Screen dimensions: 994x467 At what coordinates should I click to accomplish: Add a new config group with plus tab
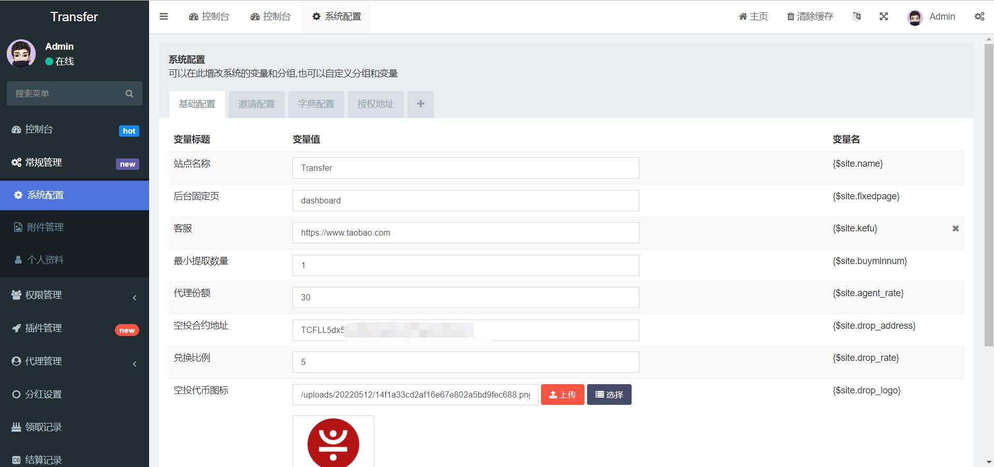tap(420, 104)
